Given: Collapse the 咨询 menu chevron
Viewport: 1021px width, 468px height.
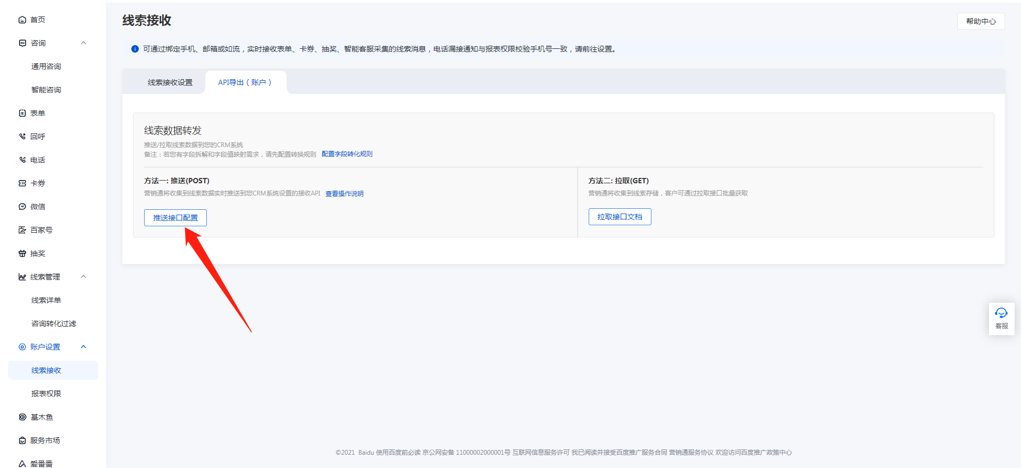Looking at the screenshot, I should (x=83, y=43).
